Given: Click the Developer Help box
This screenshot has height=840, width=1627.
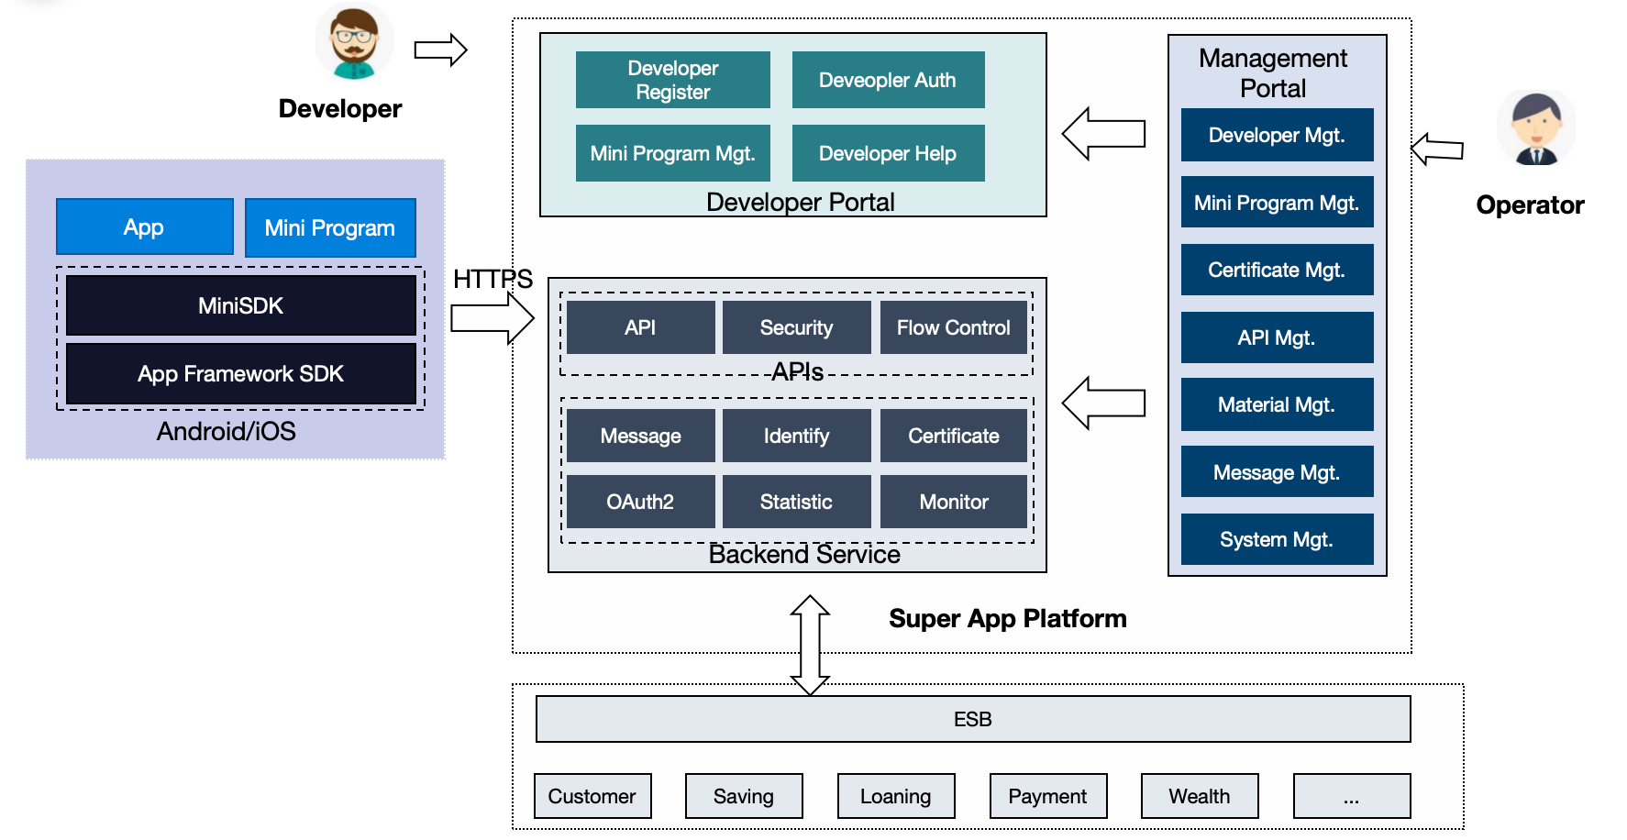Looking at the screenshot, I should (888, 153).
